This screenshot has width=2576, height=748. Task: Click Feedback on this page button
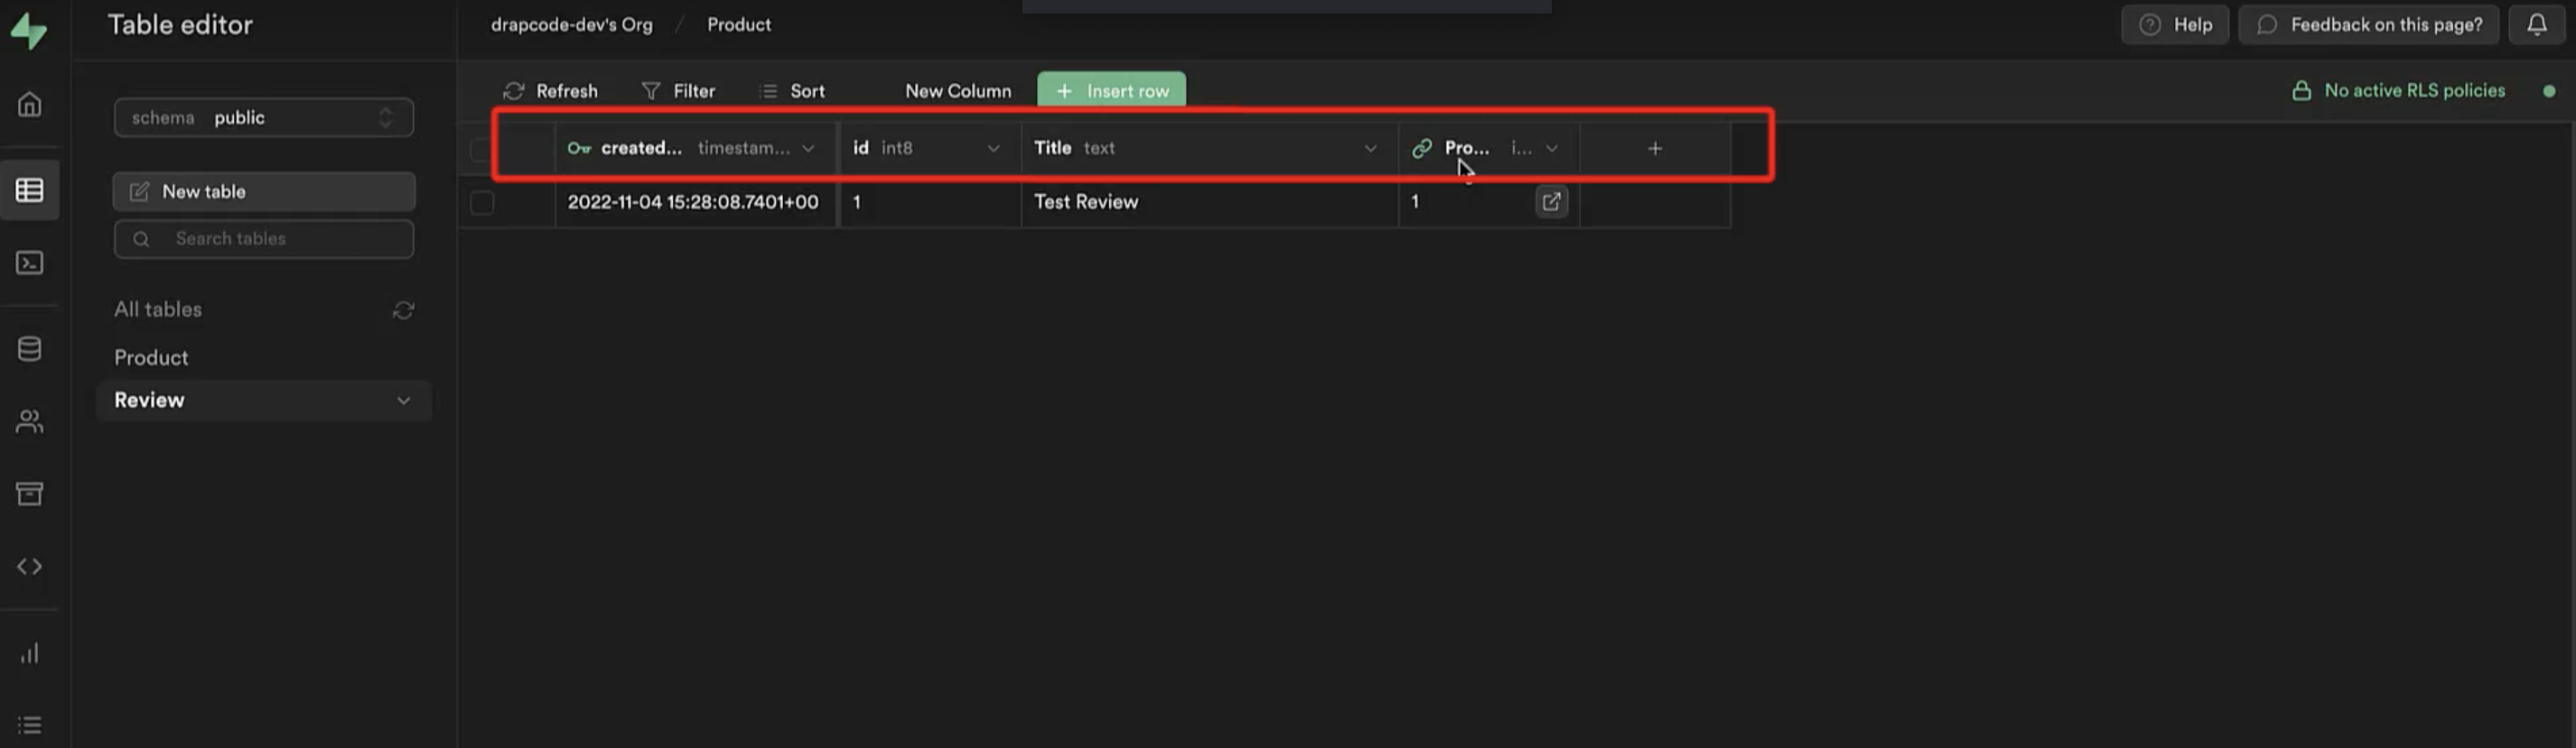point(2368,24)
